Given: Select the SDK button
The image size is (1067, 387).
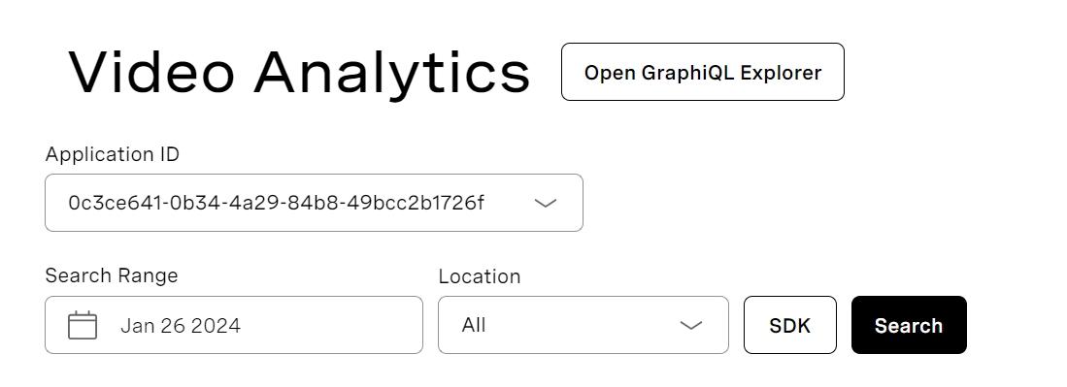Looking at the screenshot, I should click(790, 325).
